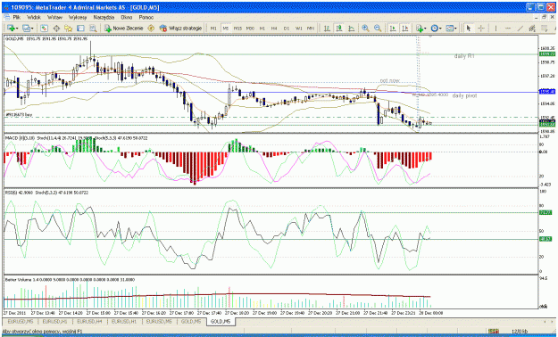The image size is (558, 337).
Task: Select the arrow cursor tool
Action: point(469,29)
